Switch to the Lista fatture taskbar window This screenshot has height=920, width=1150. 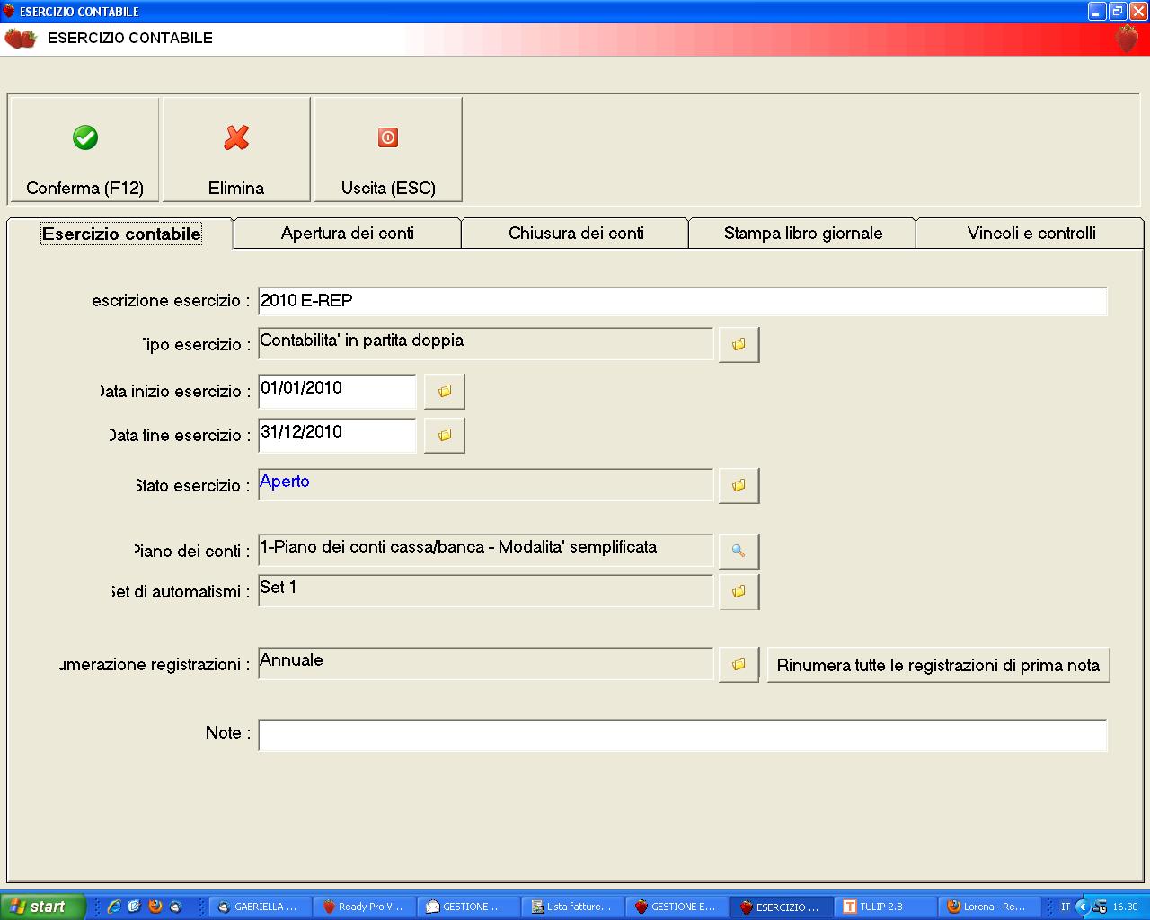click(573, 907)
